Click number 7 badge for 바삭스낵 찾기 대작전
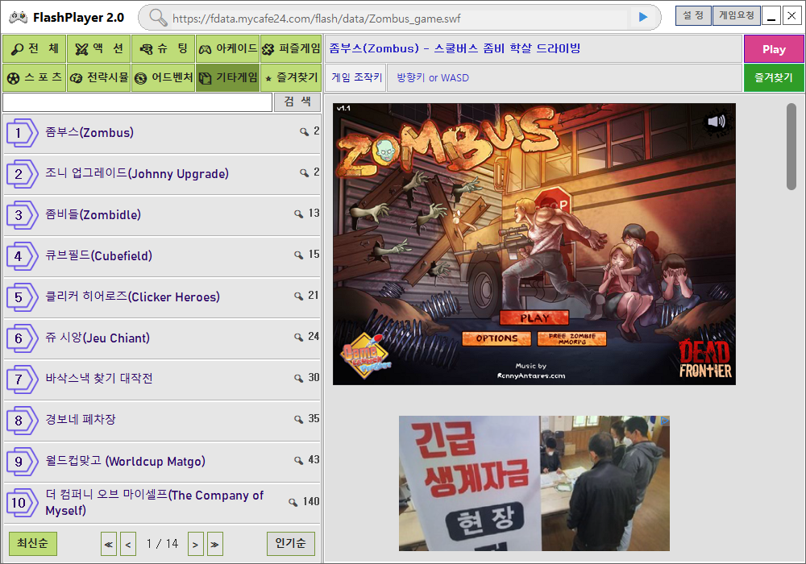Image resolution: width=806 pixels, height=564 pixels. pyautogui.click(x=22, y=379)
